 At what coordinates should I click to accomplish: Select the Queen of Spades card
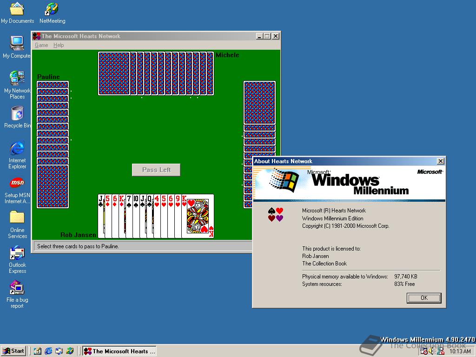[x=150, y=216]
